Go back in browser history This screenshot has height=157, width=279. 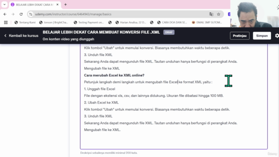tap(5, 14)
